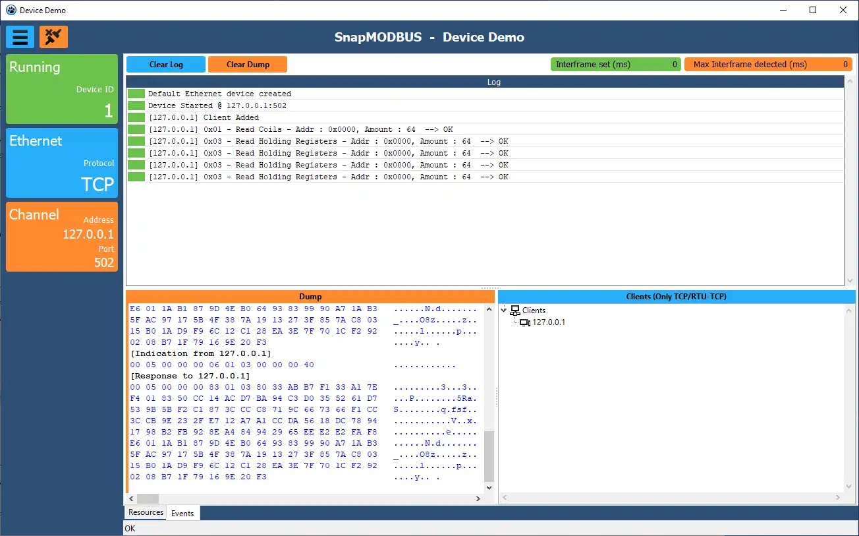Select the Clients root label in tree
The width and height of the screenshot is (859, 536).
pos(534,311)
